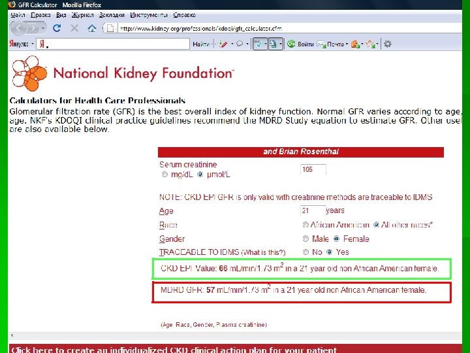The width and height of the screenshot is (470, 353).
Task: Click the Age label link
Action: click(x=166, y=211)
